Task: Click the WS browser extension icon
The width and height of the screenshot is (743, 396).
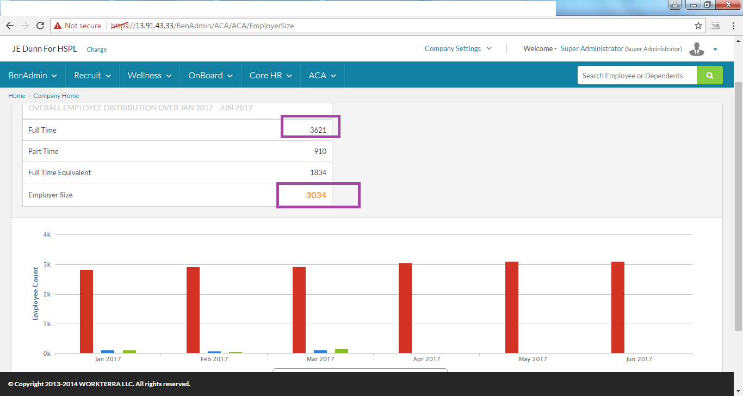Action: click(x=716, y=26)
